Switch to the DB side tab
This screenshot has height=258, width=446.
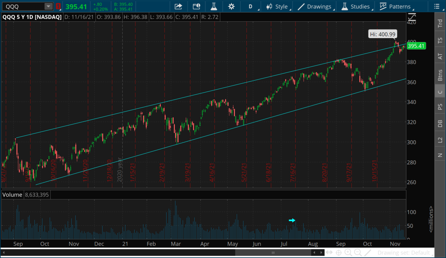coord(440,124)
